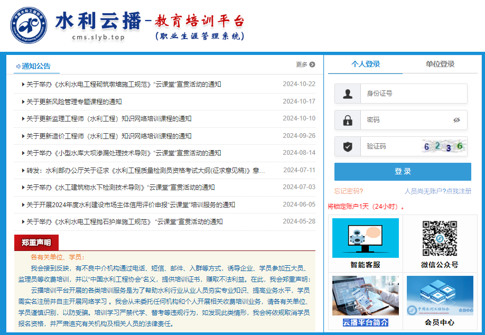This screenshot has width=485, height=335.
Task: Click the date 2024-08-14
Action: 299,153
